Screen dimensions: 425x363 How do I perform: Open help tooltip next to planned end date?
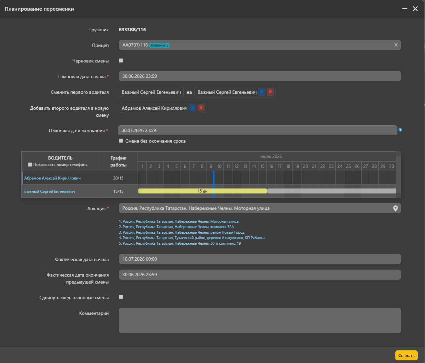tap(400, 130)
